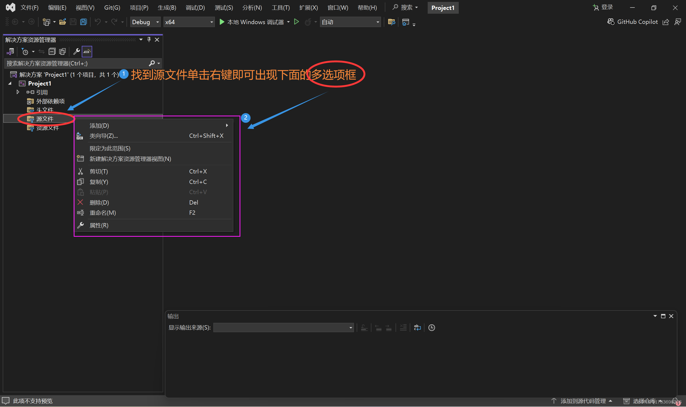The height and width of the screenshot is (407, 686).
Task: Click the undo toolbar icon
Action: (98, 22)
